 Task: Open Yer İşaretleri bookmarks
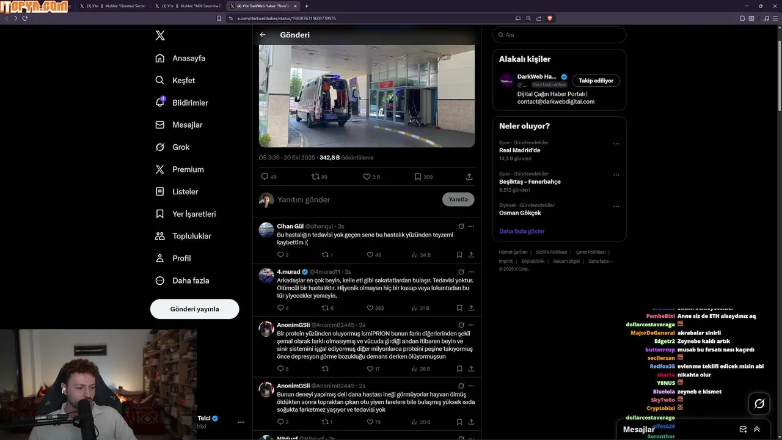(x=185, y=214)
